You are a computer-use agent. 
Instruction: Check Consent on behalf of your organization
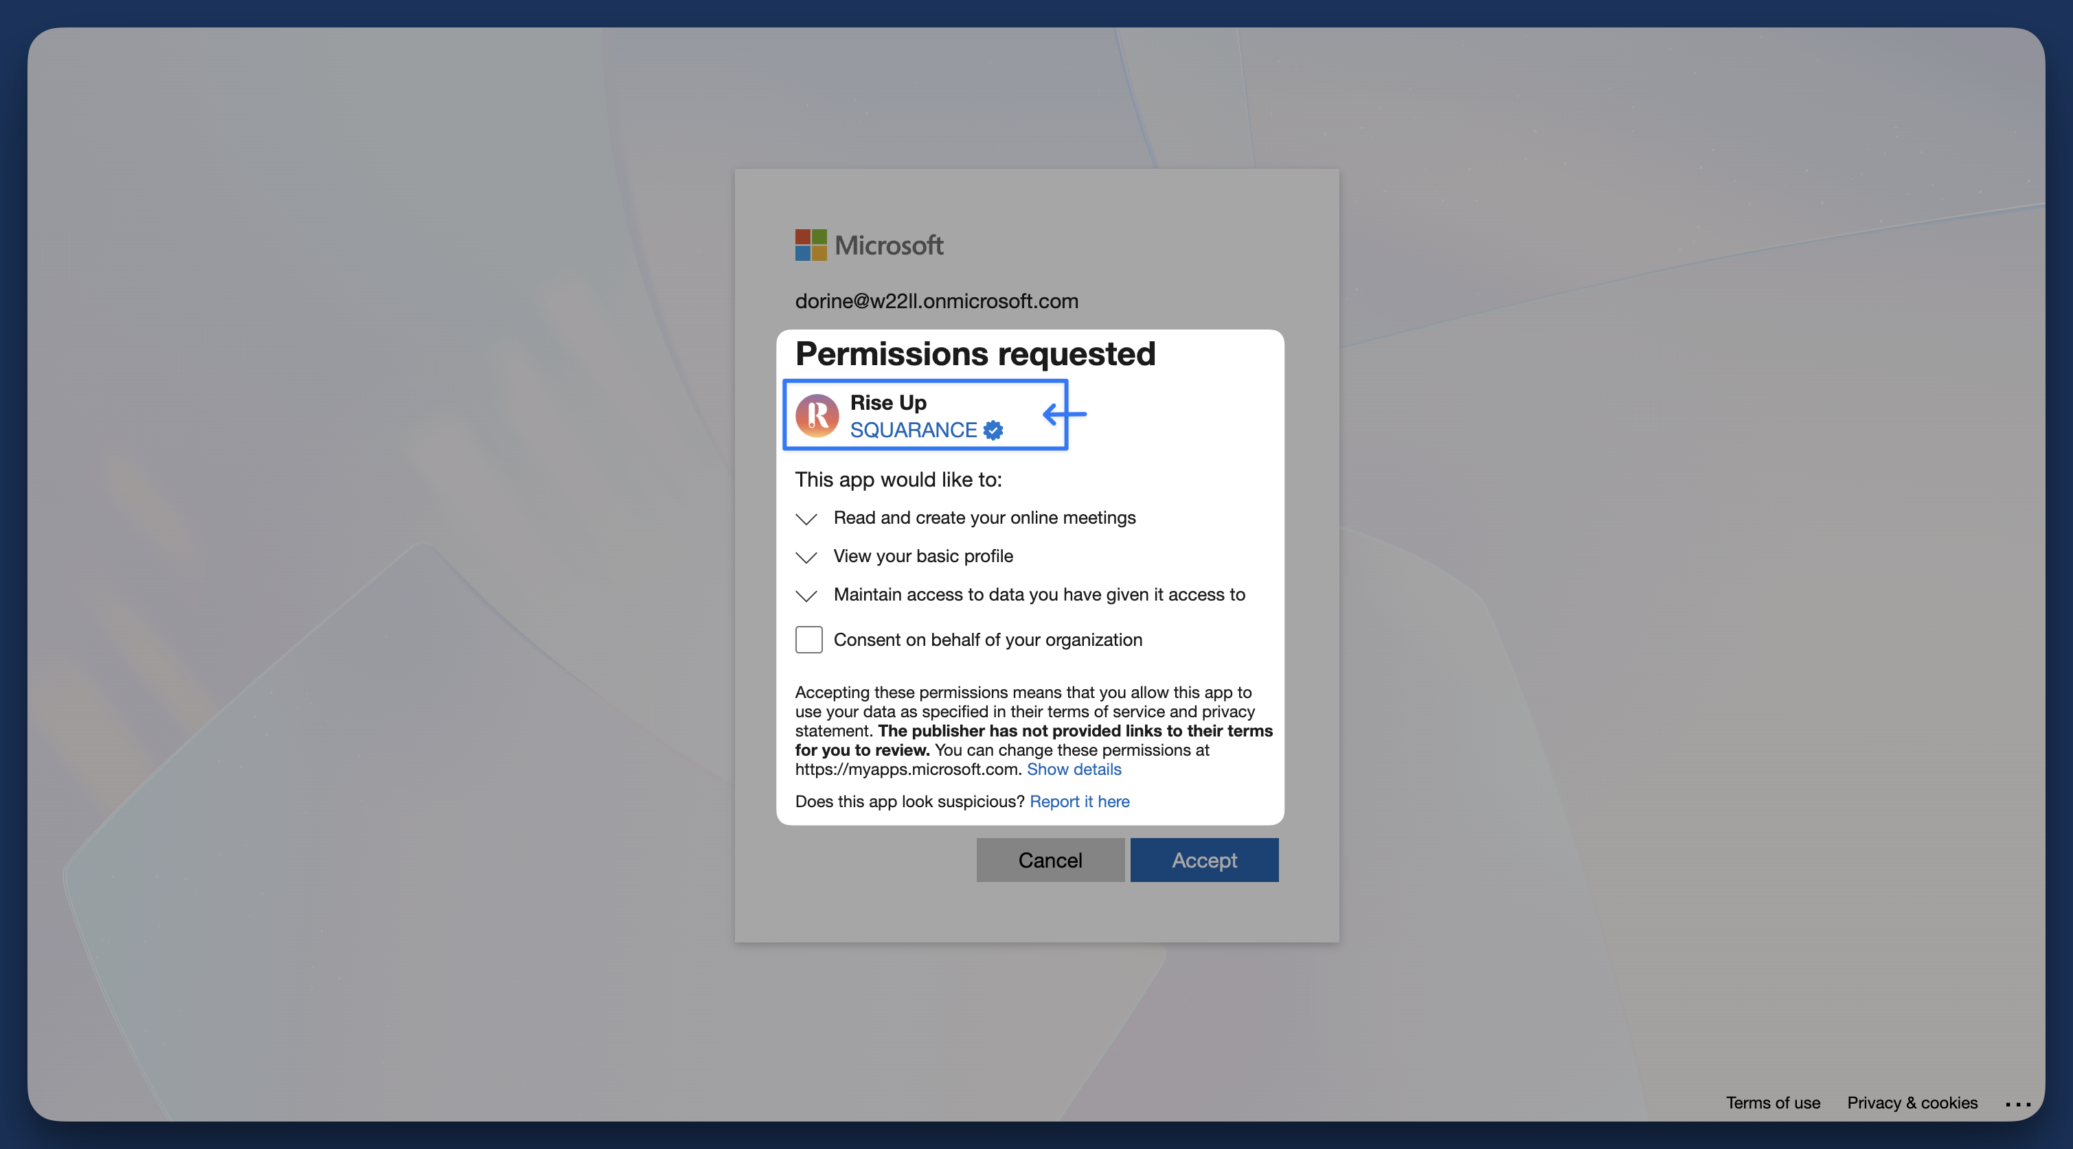pyautogui.click(x=808, y=639)
